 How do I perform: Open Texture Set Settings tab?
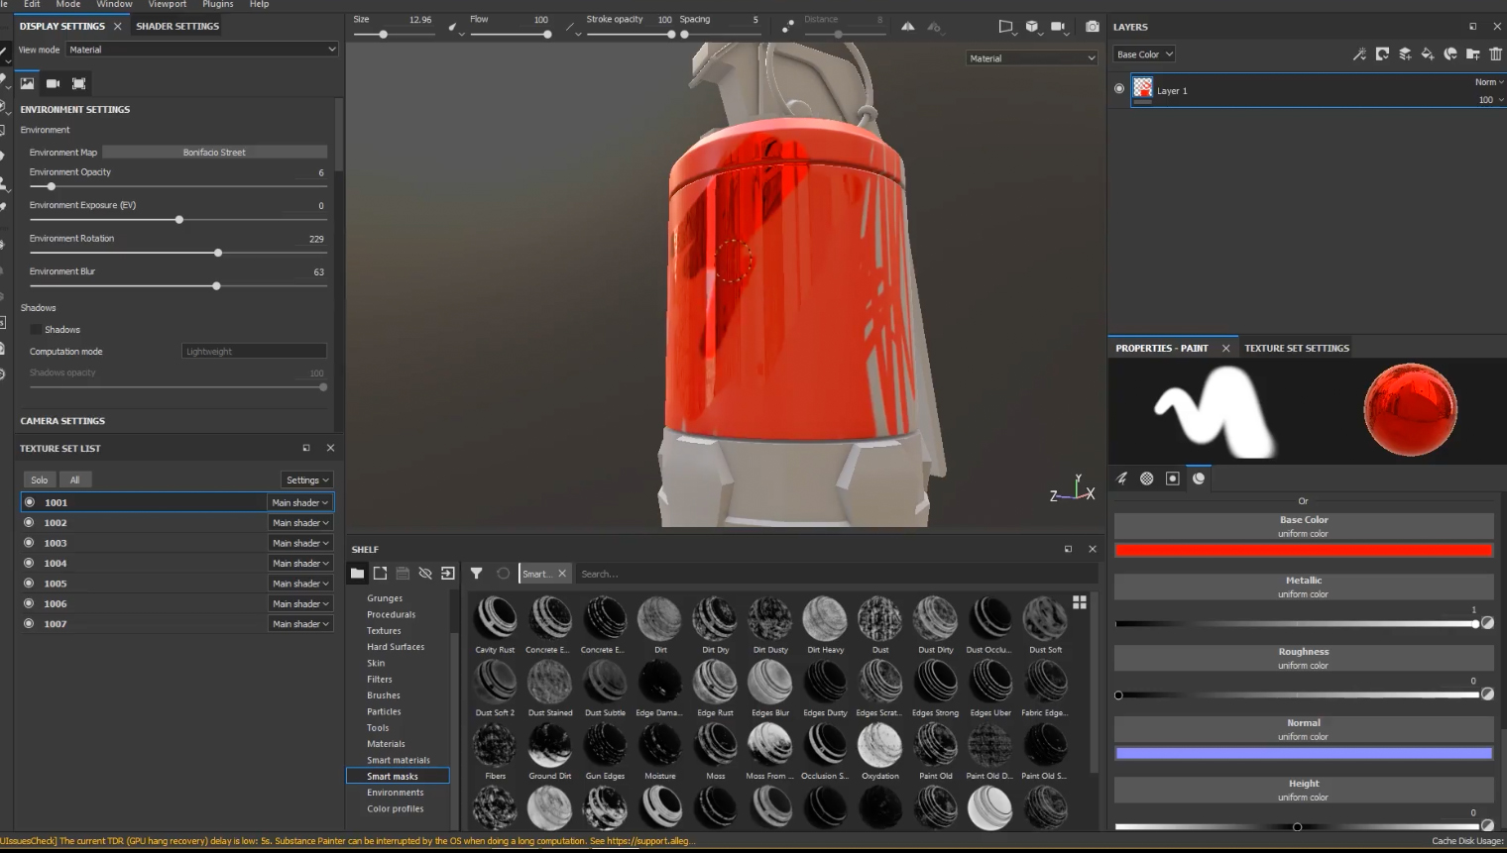pos(1296,349)
